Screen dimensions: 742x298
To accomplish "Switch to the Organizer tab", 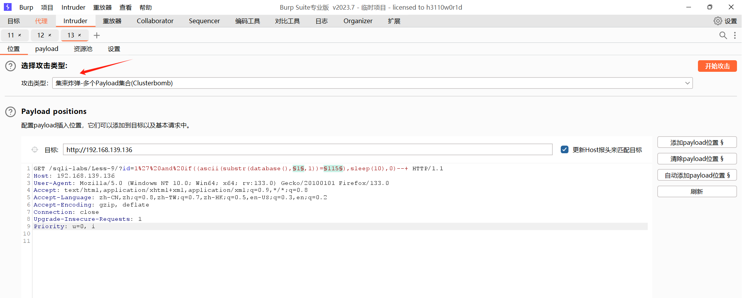I will [358, 21].
